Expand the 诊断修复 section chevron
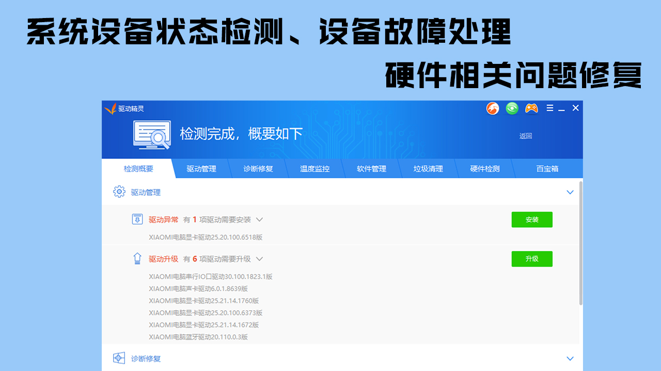The width and height of the screenshot is (661, 371). coord(570,358)
